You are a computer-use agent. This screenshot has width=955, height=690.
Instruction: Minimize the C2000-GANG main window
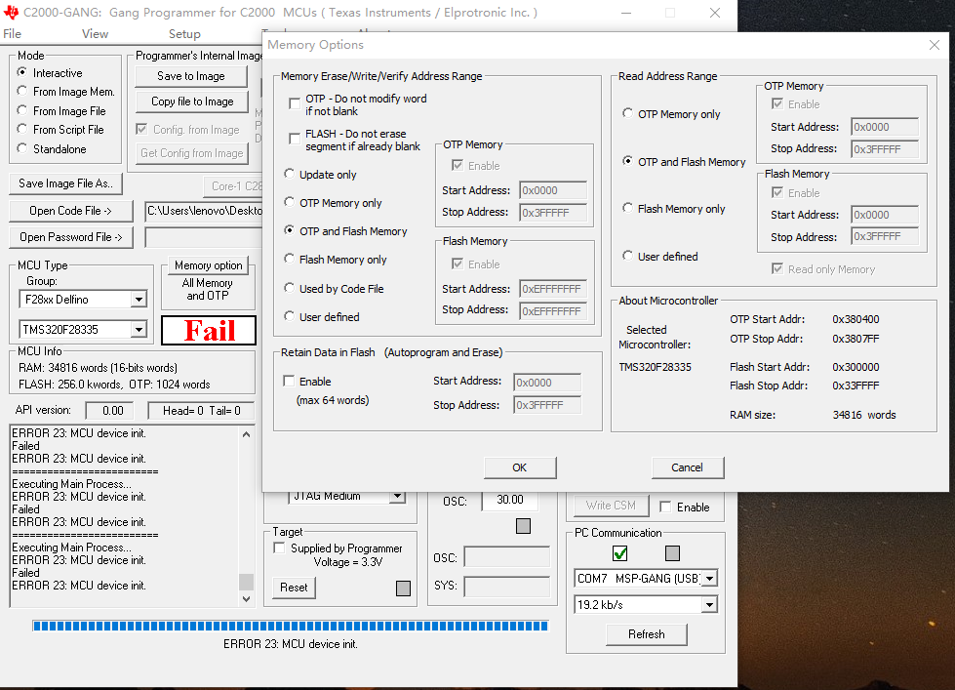pyautogui.click(x=626, y=13)
